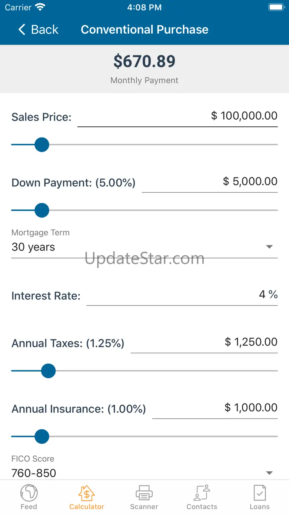Select the Calculator house icon
The height and width of the screenshot is (514, 289).
[86, 493]
